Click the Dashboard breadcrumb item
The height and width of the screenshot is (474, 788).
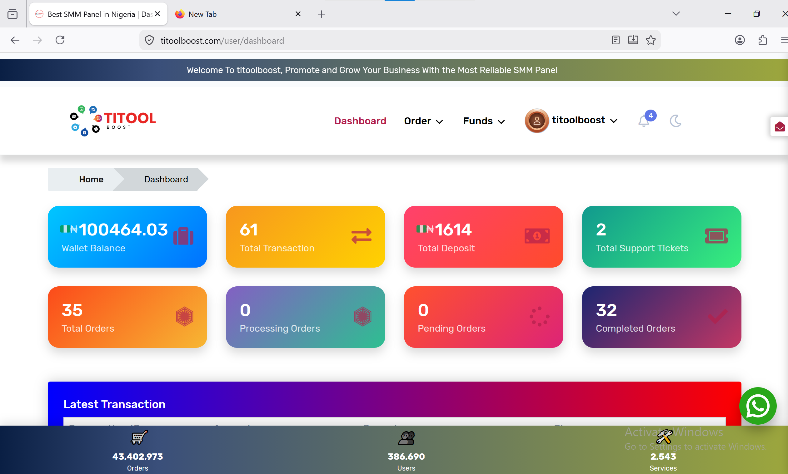point(166,179)
